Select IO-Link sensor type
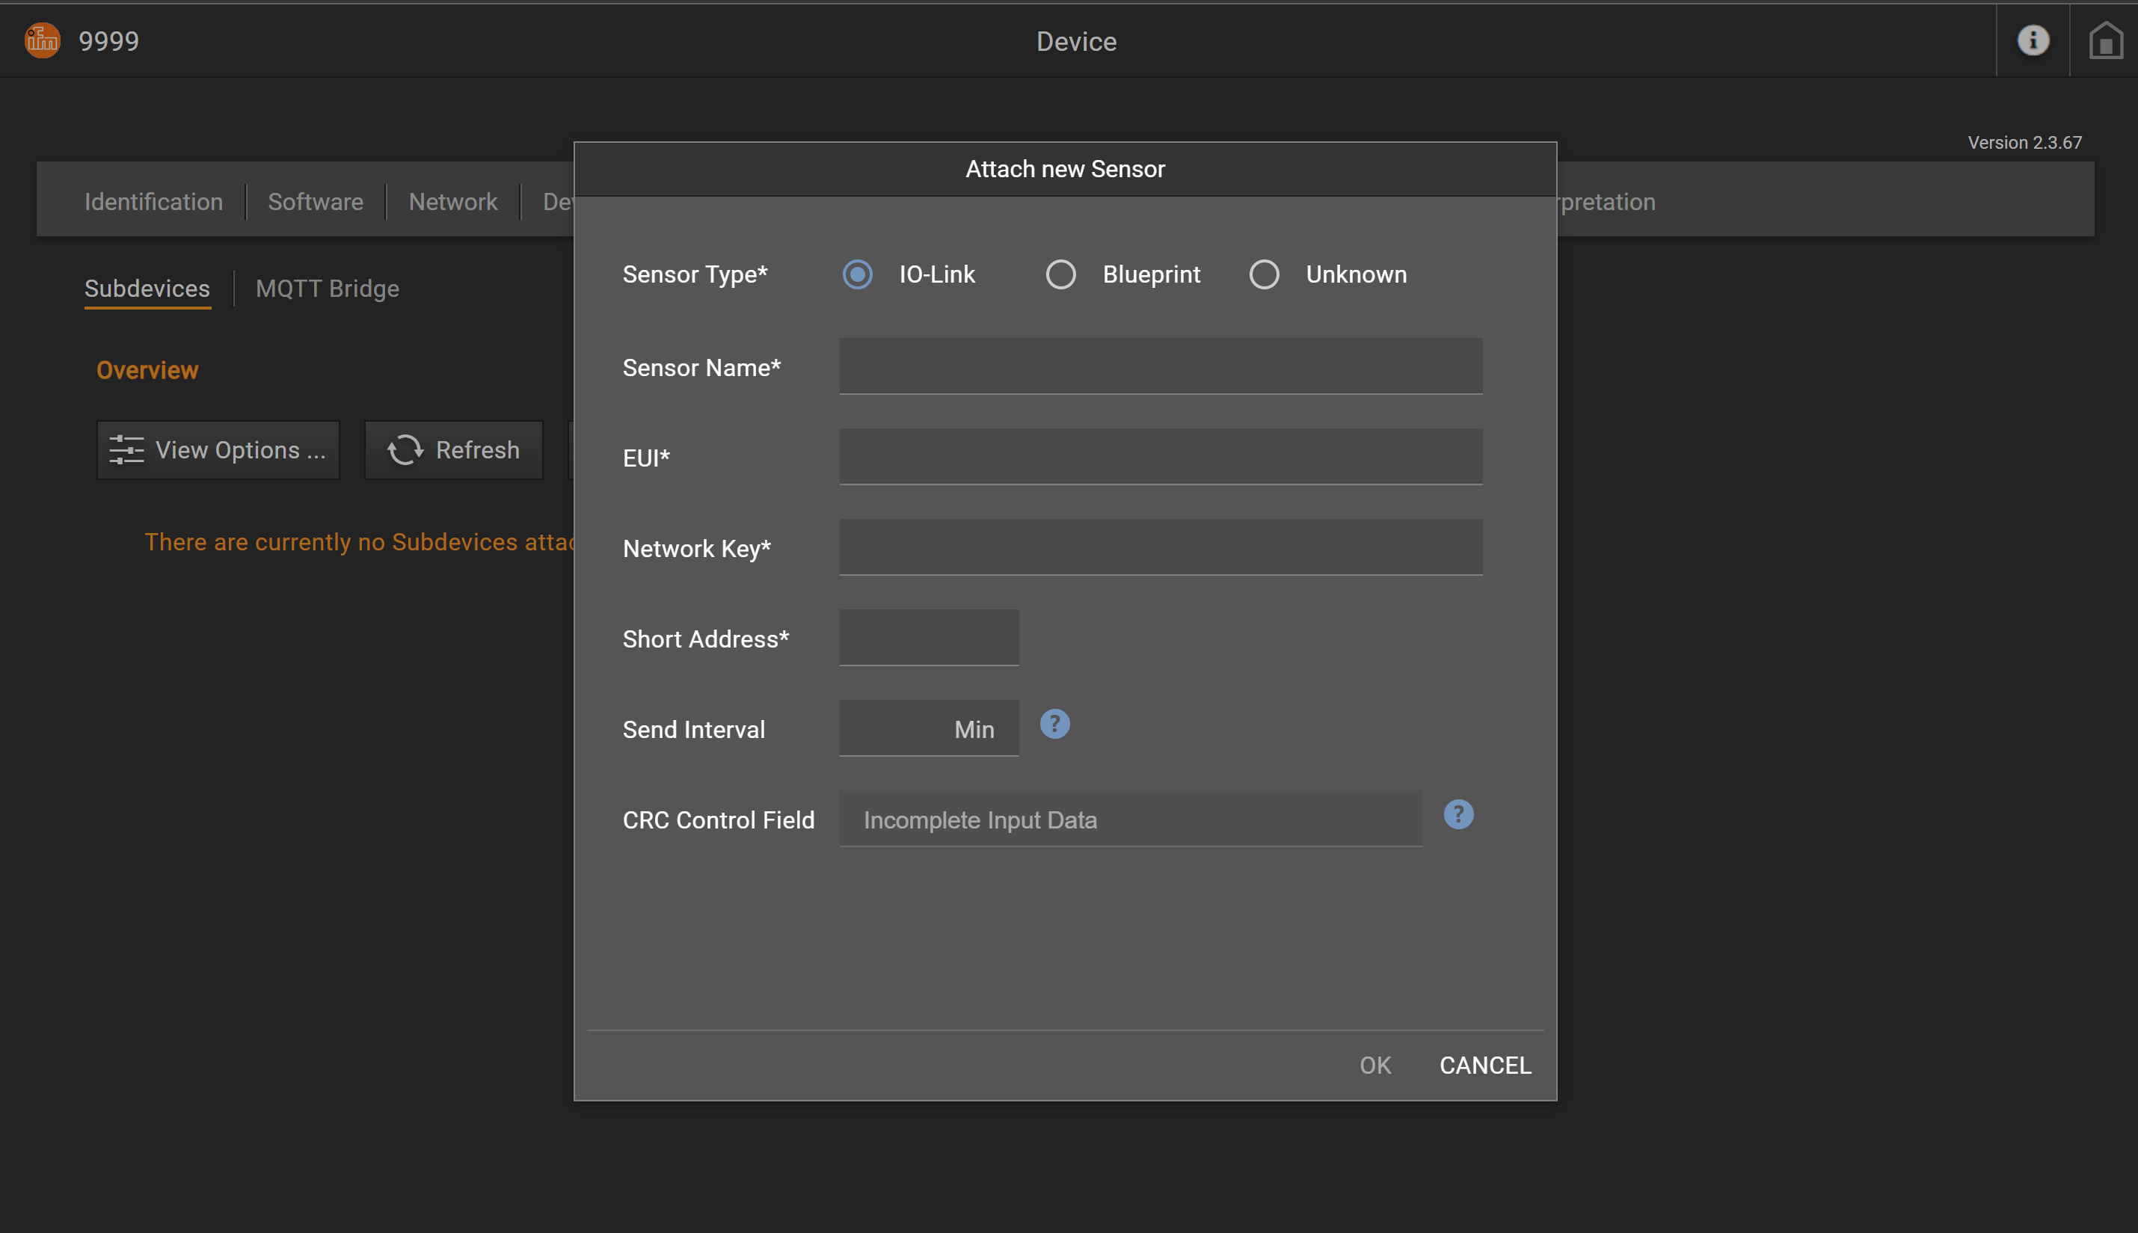Viewport: 2138px width, 1233px height. (857, 274)
